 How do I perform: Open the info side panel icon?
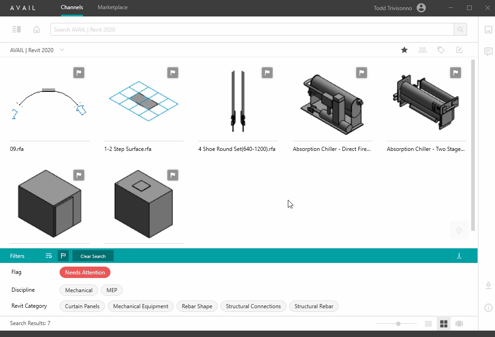coord(489,308)
